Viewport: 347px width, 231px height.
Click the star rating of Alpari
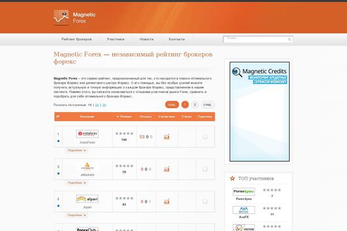click(124, 198)
